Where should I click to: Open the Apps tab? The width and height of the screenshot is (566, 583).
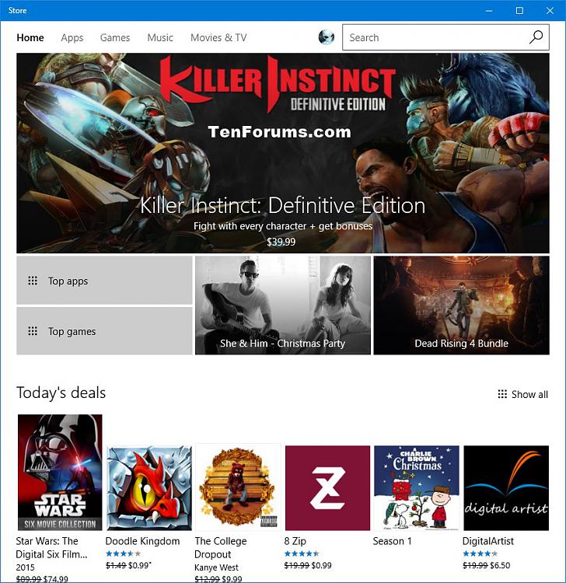(72, 37)
